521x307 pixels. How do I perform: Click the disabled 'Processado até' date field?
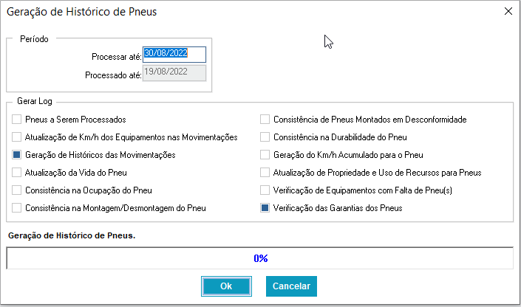(174, 72)
